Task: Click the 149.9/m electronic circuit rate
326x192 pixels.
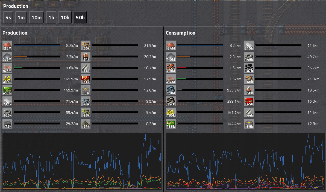Action: [71, 90]
